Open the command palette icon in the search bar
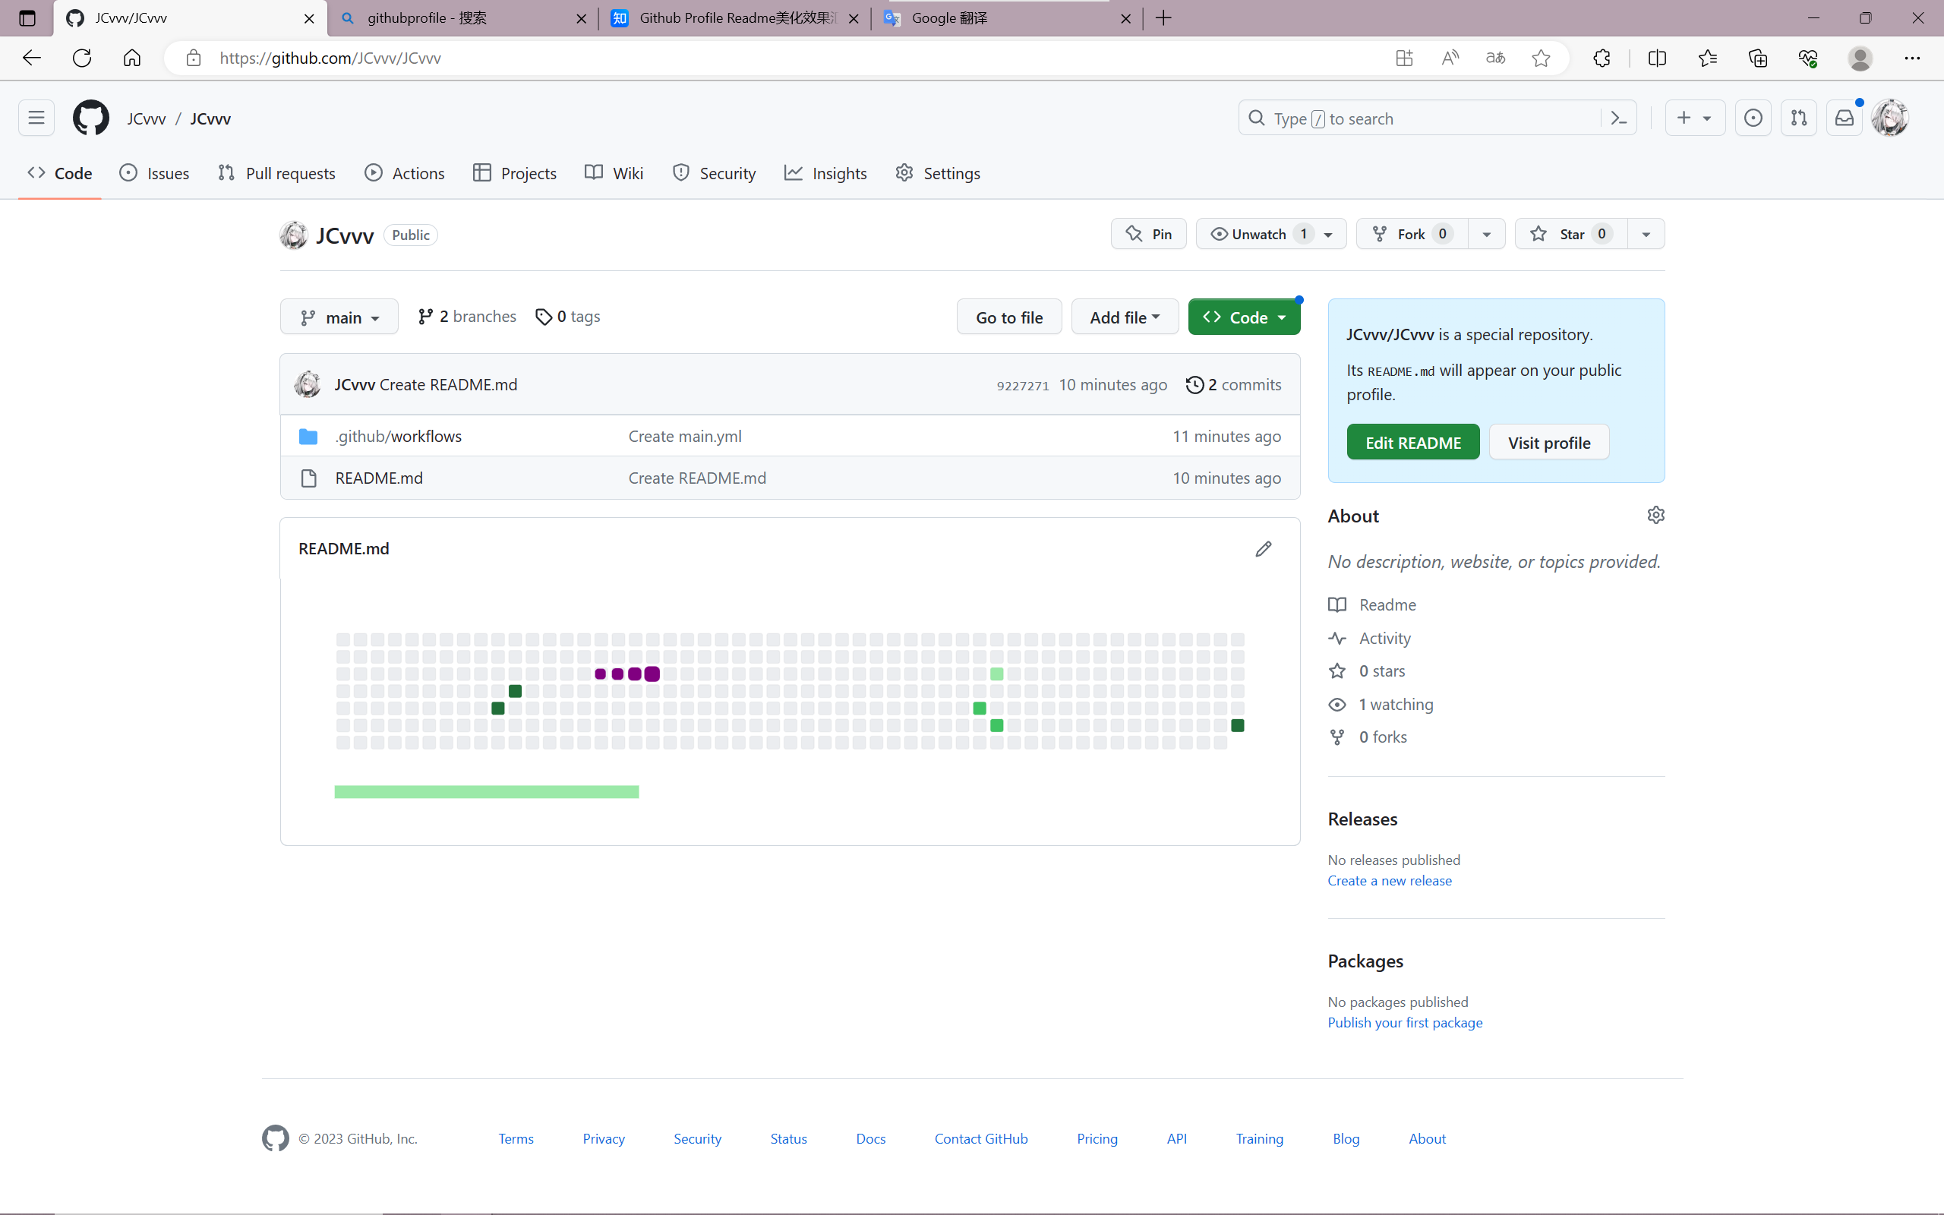This screenshot has width=1944, height=1215. [1619, 118]
